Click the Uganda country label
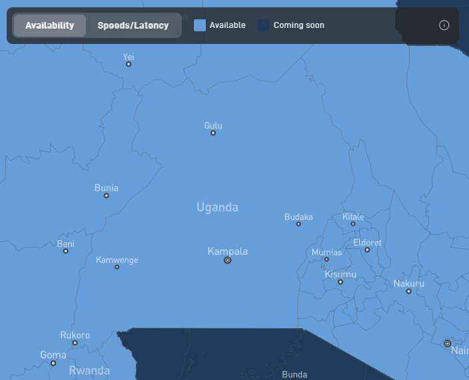This screenshot has height=380, width=469. tap(217, 207)
